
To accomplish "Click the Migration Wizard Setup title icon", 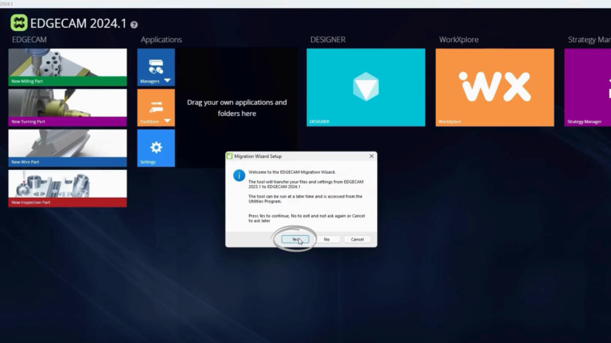I will point(229,156).
